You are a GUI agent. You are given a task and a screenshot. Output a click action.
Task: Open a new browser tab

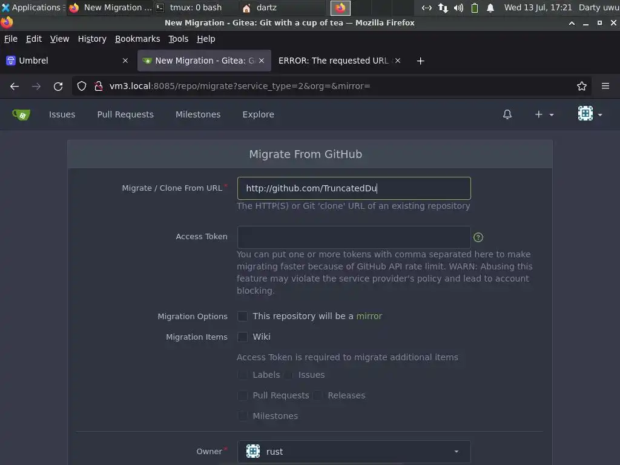[x=420, y=61]
